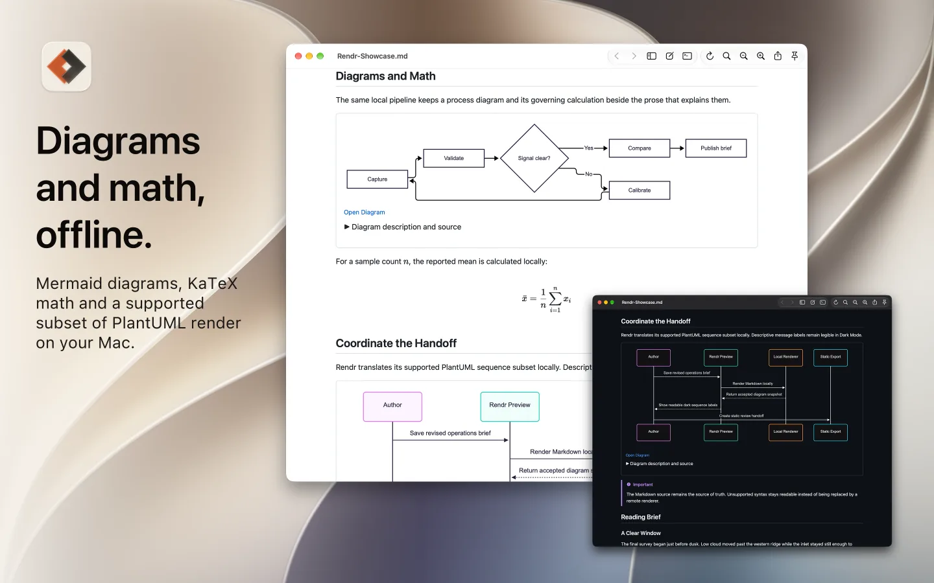Click the Author participant in light window diagram
934x583 pixels.
click(392, 407)
